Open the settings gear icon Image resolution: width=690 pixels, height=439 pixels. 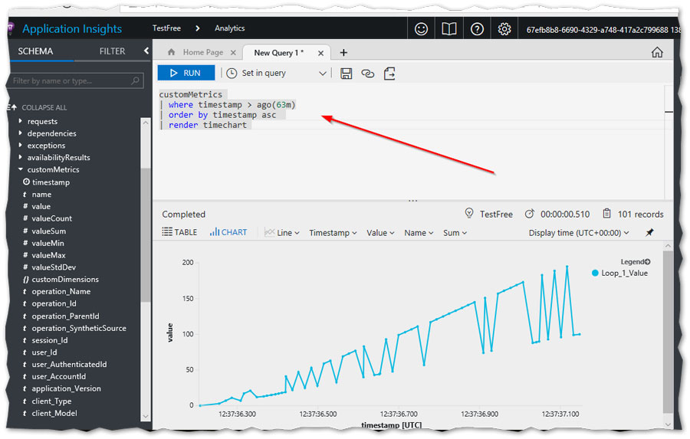(x=504, y=29)
